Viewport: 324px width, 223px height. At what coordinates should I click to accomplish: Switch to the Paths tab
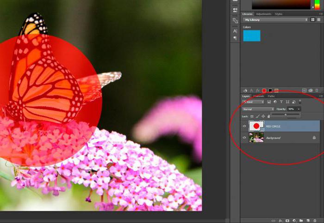coord(271,96)
